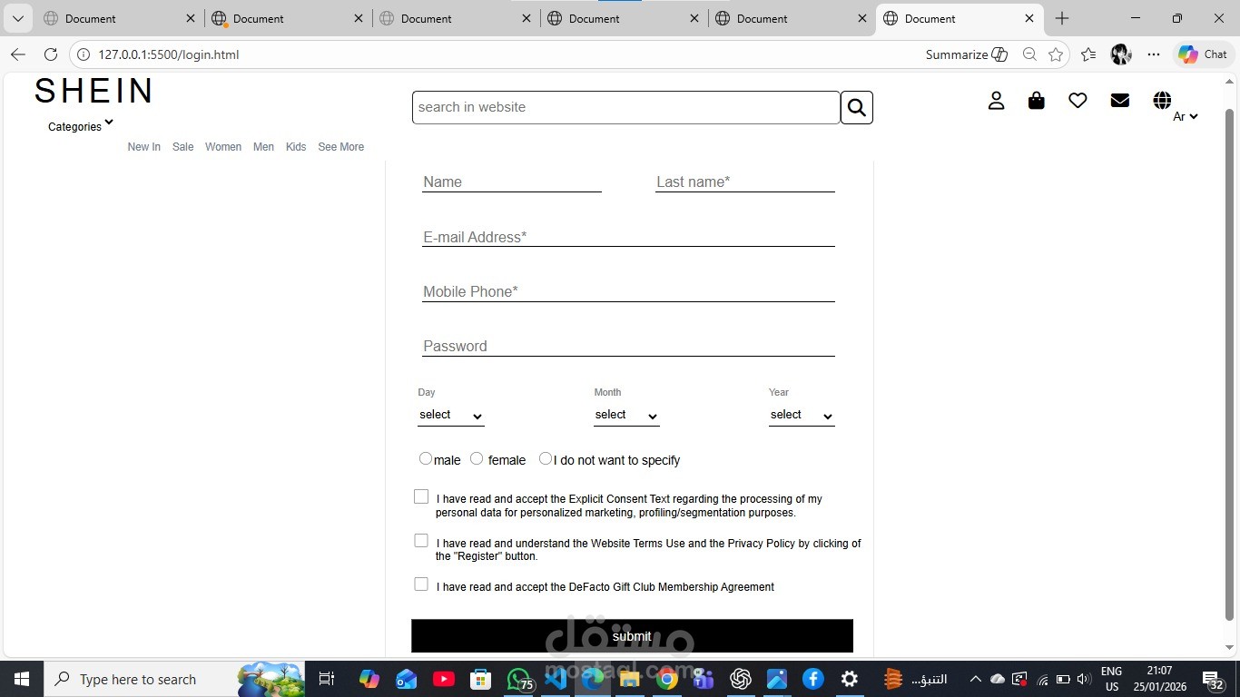
Task: Click the E-mail Address field
Action: [628, 237]
